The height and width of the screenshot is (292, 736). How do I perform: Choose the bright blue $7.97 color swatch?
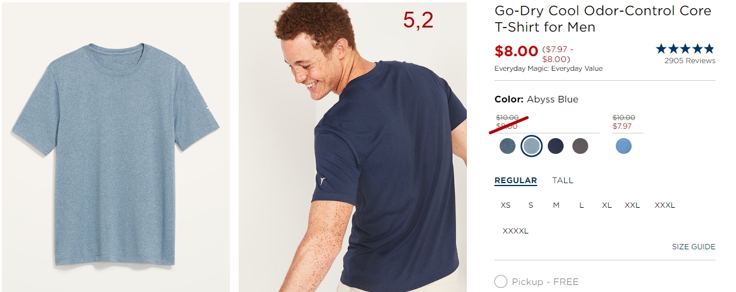pyautogui.click(x=623, y=146)
